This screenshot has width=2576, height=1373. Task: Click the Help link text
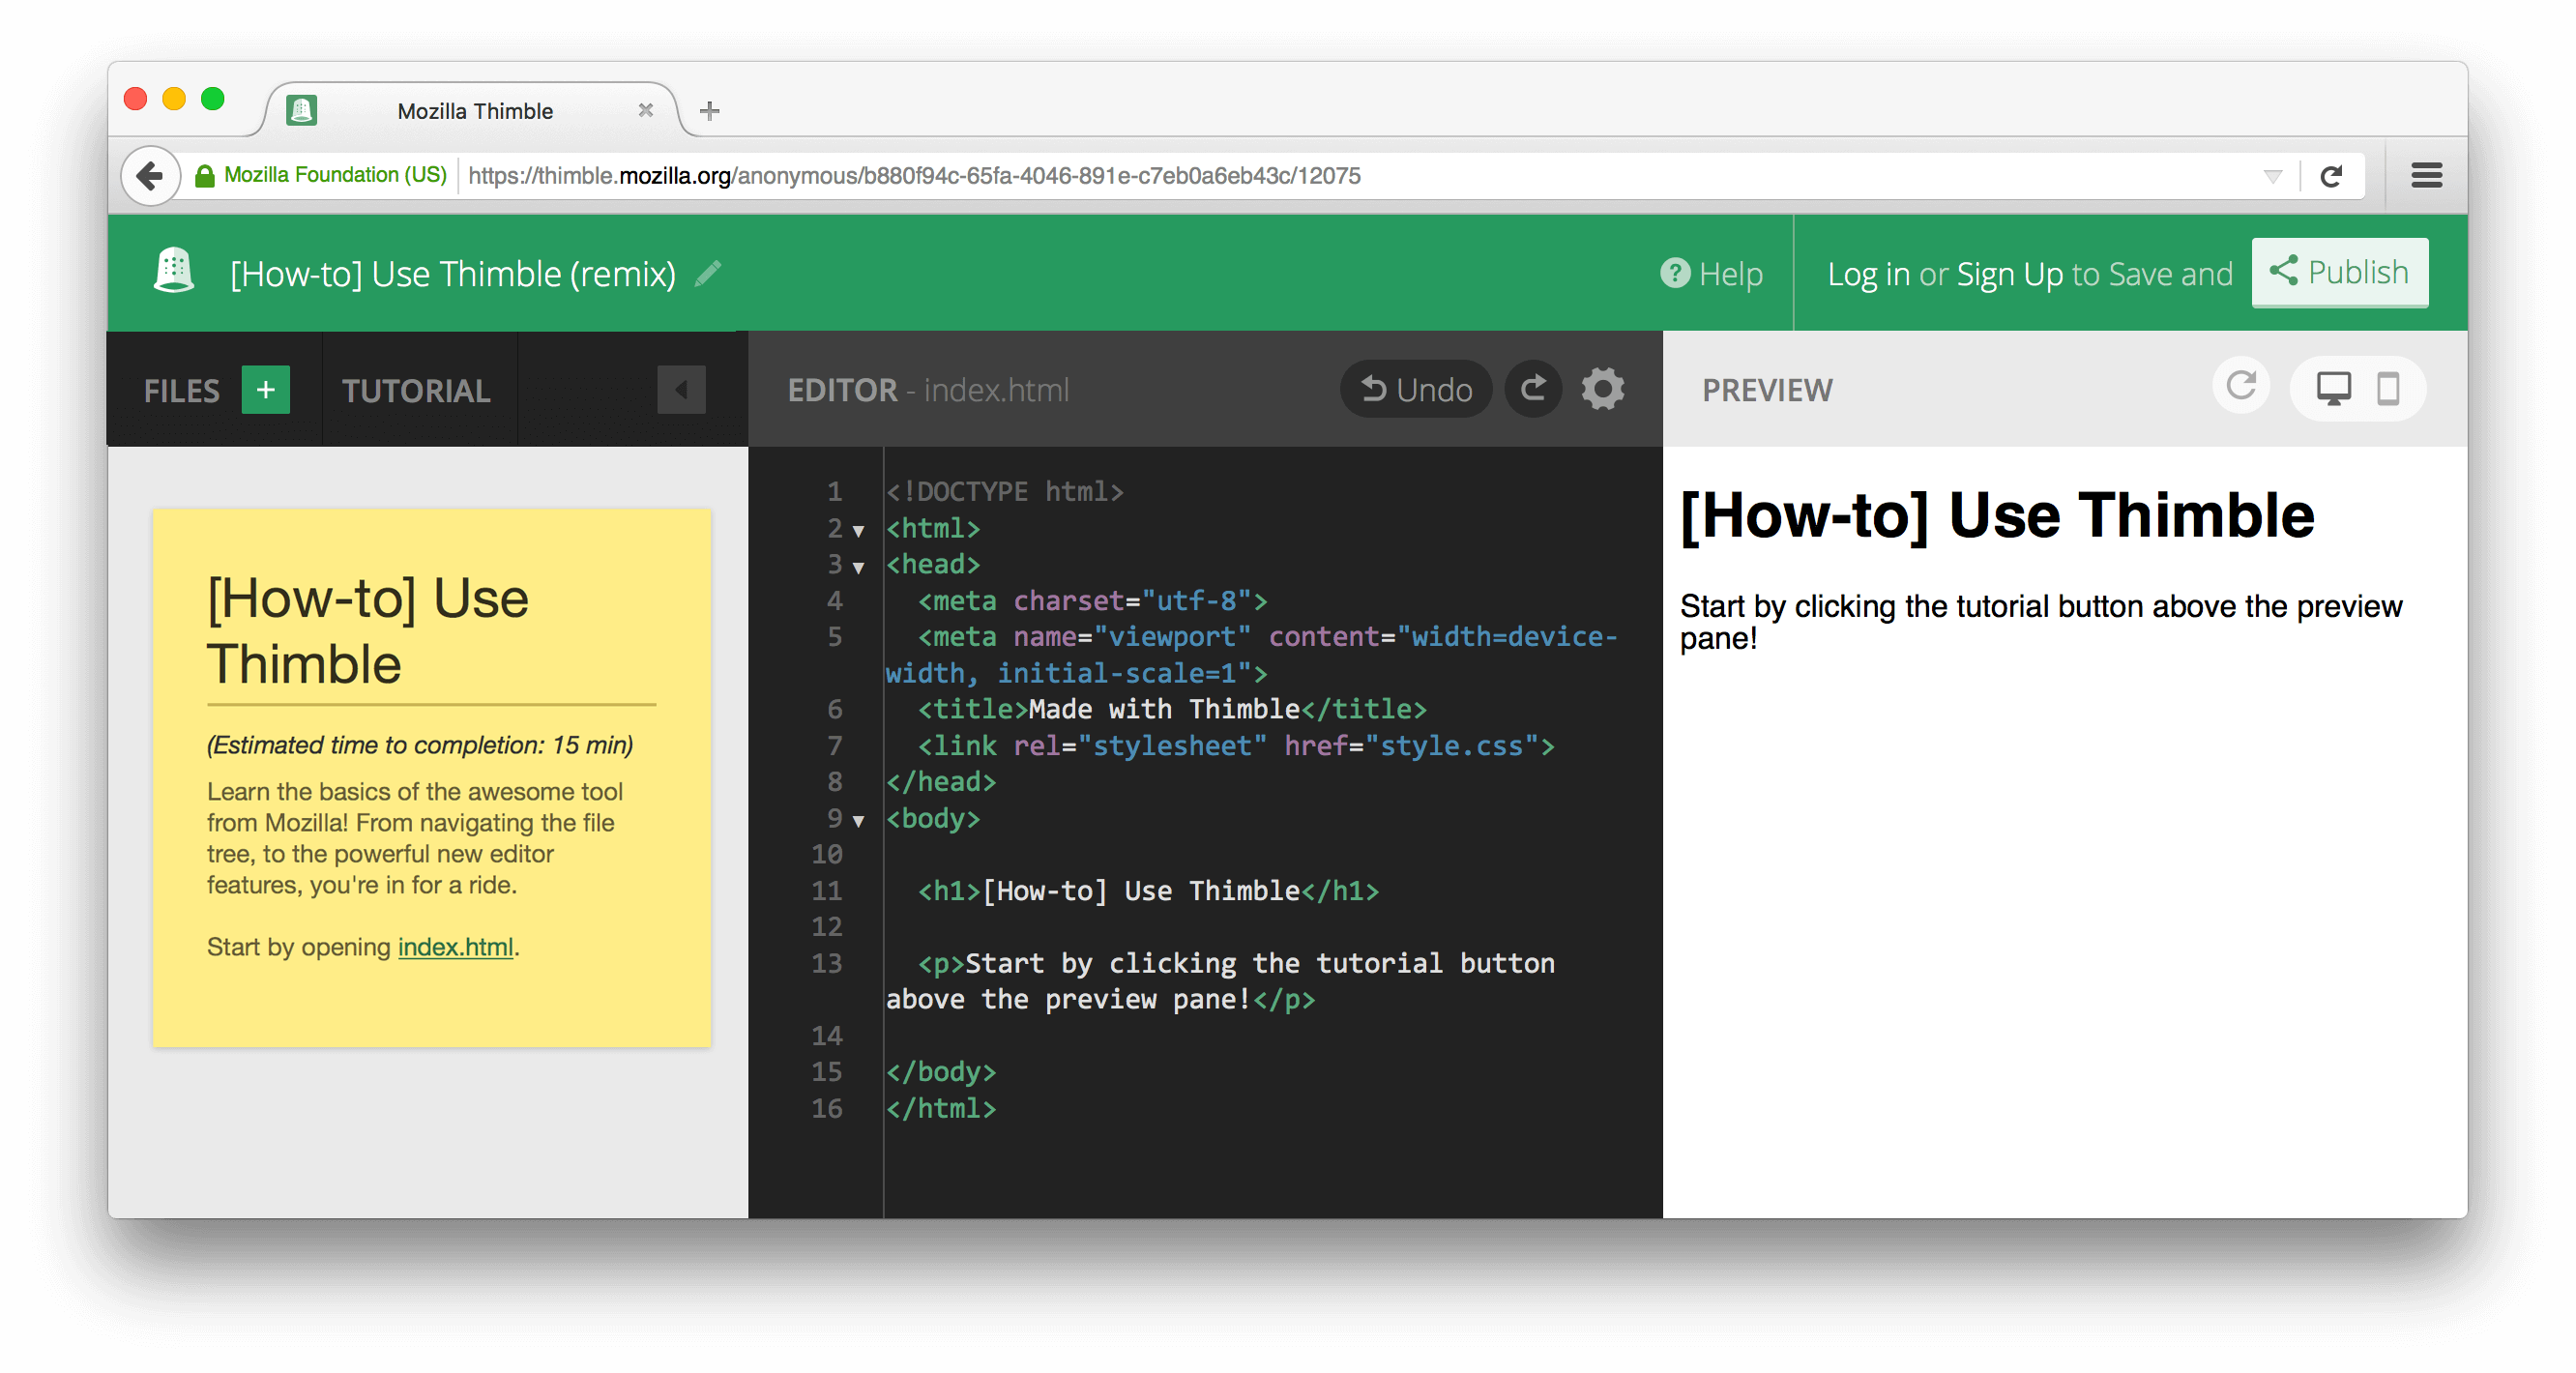tap(1731, 274)
